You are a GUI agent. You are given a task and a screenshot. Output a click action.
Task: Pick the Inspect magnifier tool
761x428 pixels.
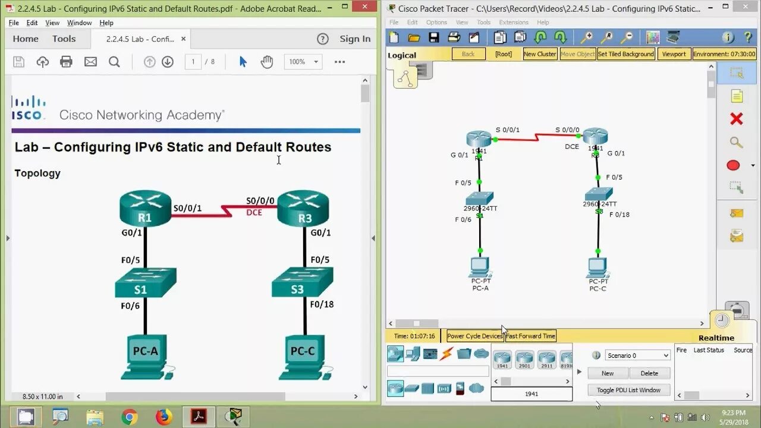[737, 142]
